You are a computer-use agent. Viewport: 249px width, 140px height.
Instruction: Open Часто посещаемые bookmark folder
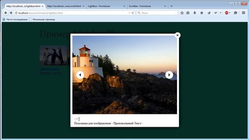pos(15,19)
